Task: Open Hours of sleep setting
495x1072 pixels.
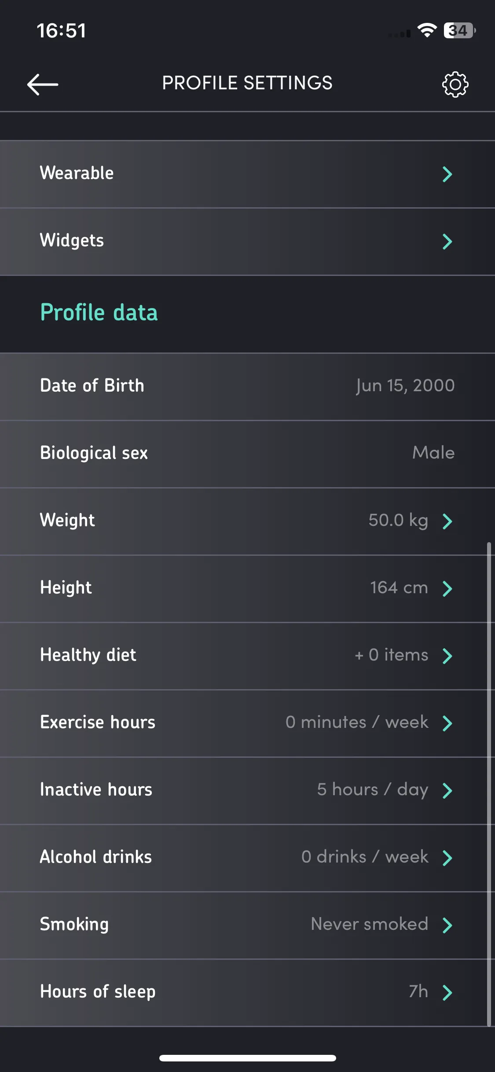Action: coord(247,992)
